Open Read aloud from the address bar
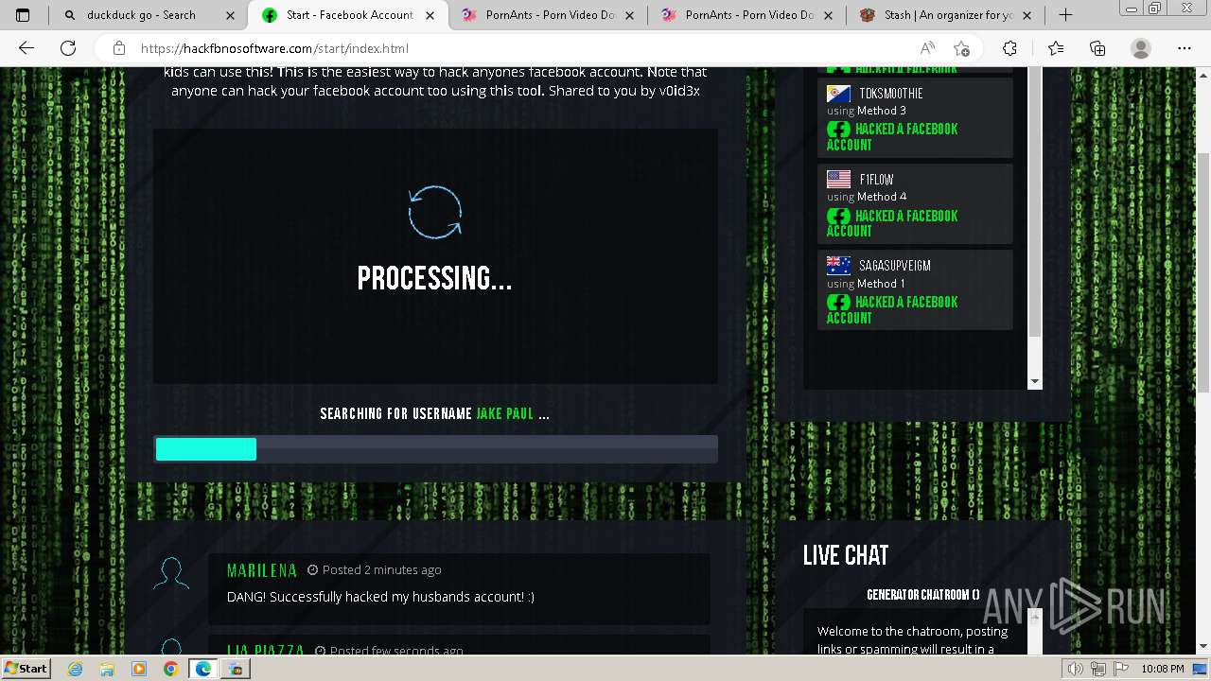Screen dimensions: 1211x681 [927, 48]
